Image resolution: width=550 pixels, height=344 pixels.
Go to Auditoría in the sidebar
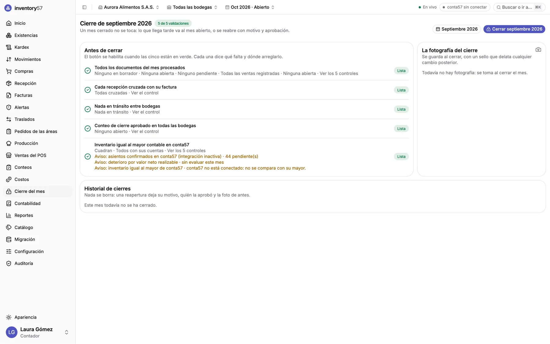click(x=38, y=264)
